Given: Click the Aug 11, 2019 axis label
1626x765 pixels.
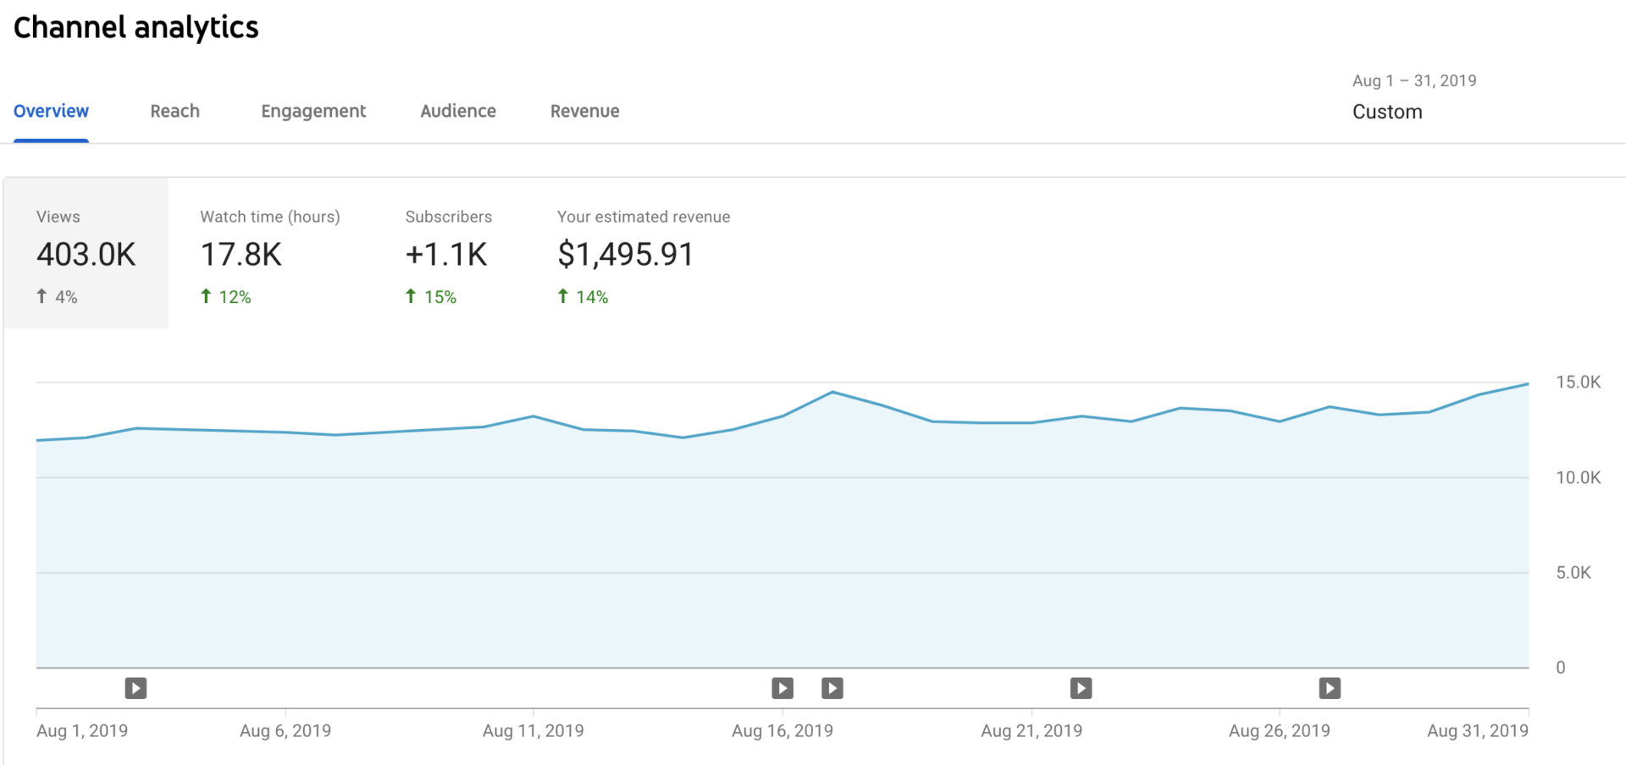Looking at the screenshot, I should pyautogui.click(x=534, y=730).
